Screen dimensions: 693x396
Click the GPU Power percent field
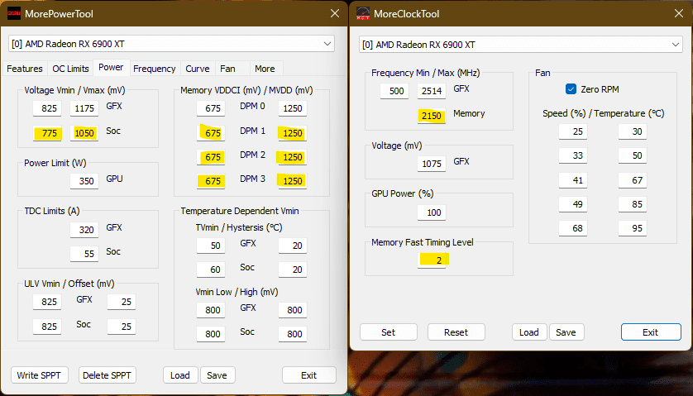pyautogui.click(x=432, y=212)
